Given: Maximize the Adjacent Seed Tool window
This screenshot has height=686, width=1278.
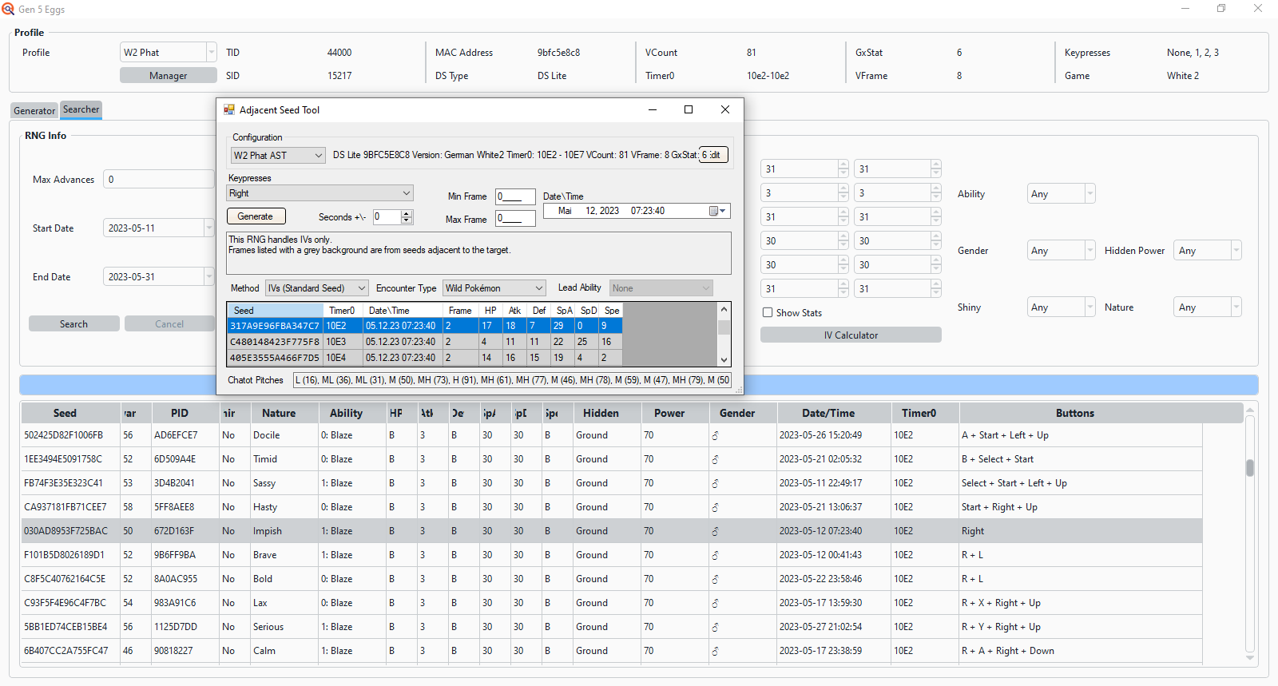Looking at the screenshot, I should [x=689, y=110].
